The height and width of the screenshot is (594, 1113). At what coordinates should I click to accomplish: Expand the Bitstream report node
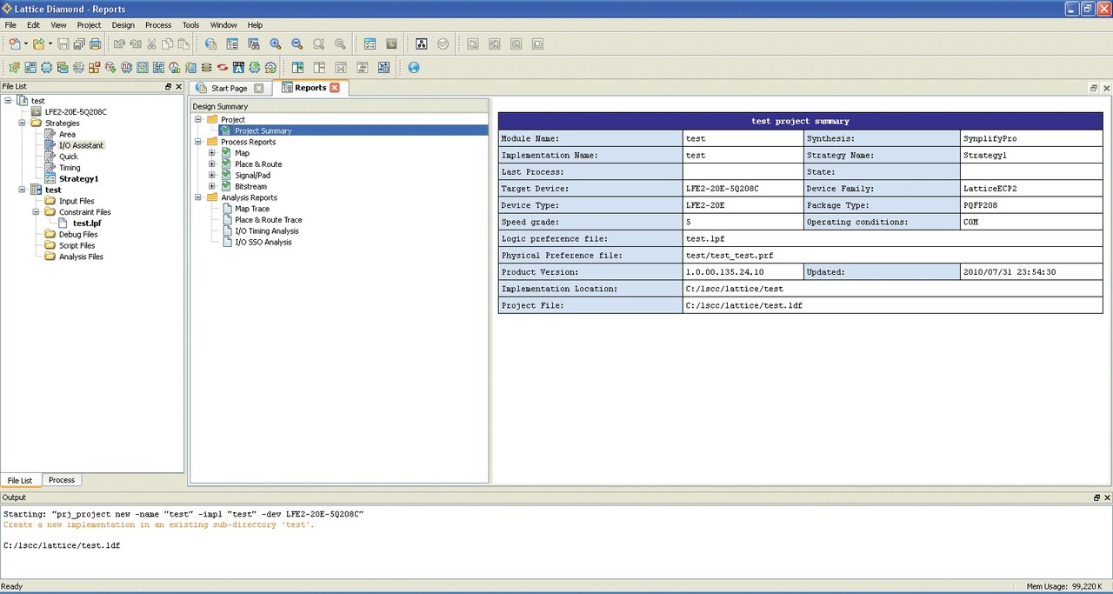click(x=212, y=187)
